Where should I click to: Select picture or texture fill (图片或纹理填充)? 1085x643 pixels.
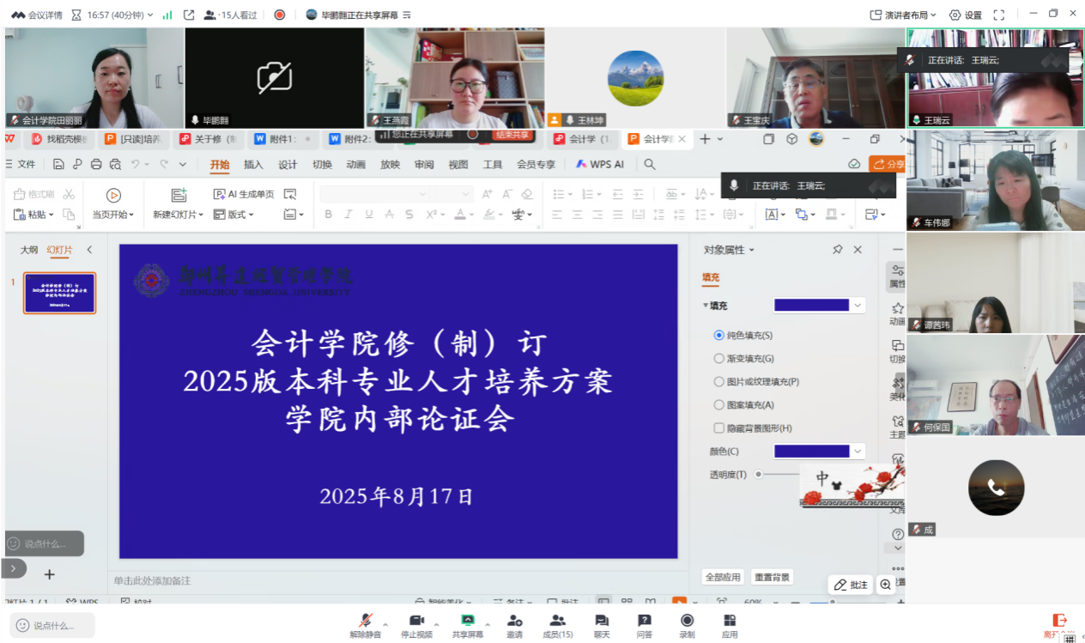[719, 382]
